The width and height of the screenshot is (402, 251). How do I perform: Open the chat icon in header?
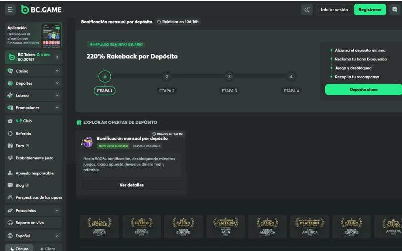coord(395,10)
